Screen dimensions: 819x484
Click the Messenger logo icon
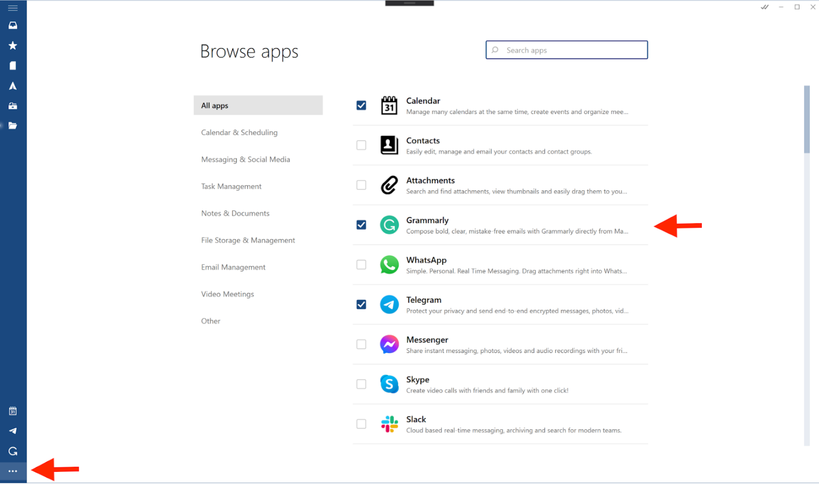389,344
